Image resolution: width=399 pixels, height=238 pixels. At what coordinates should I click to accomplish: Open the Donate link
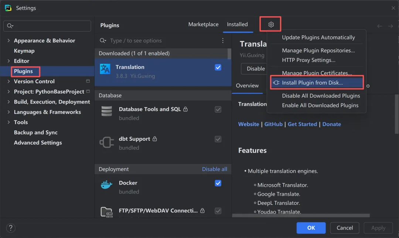(331, 124)
